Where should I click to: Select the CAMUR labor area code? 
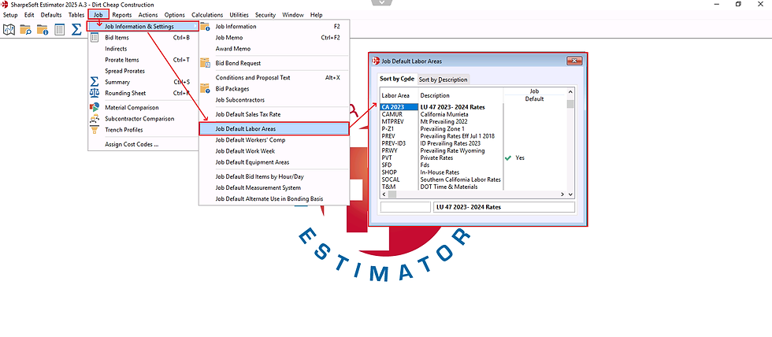[x=392, y=114]
